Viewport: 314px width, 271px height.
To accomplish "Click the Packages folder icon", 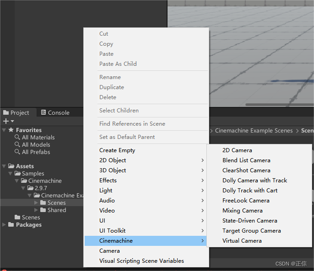I will click(11, 224).
